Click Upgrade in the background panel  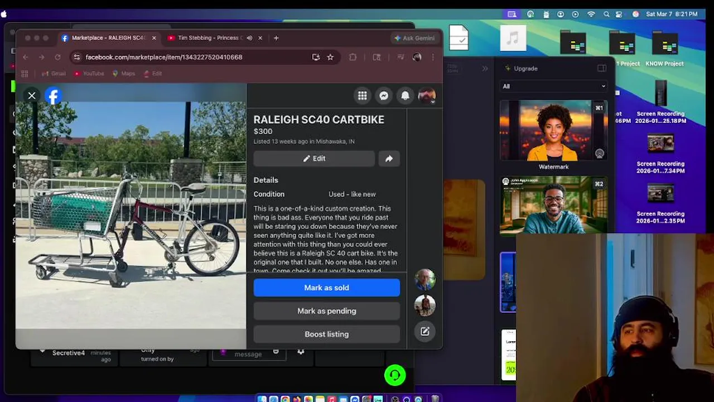(x=521, y=68)
